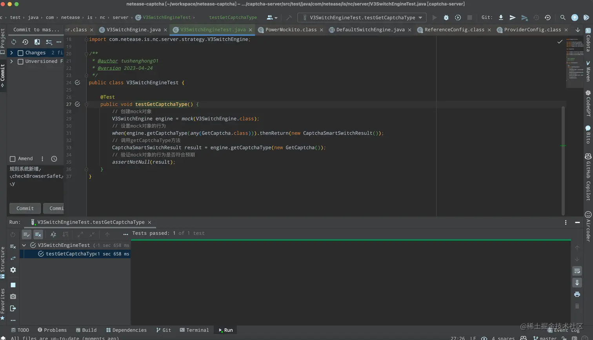Screen dimensions: 593x340
Task: Click the print icon in Run output
Action: (577, 294)
